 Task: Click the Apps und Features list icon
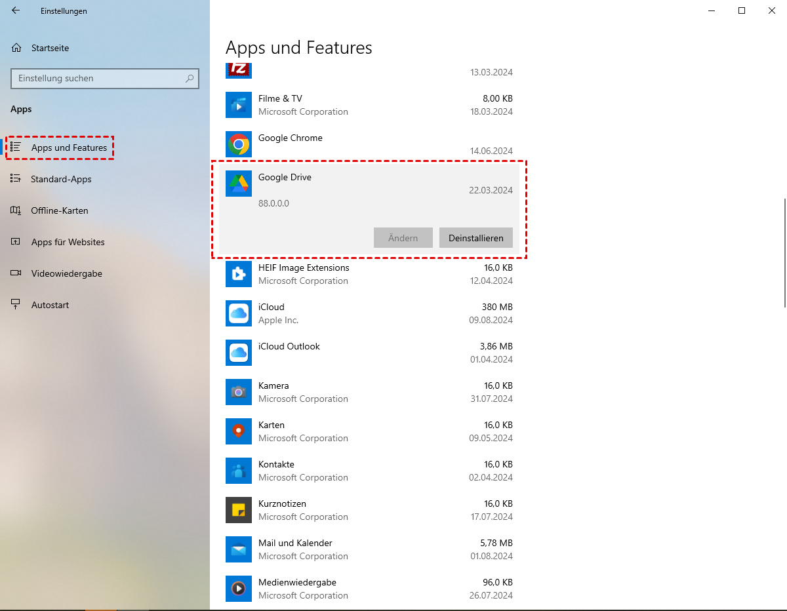tap(16, 148)
